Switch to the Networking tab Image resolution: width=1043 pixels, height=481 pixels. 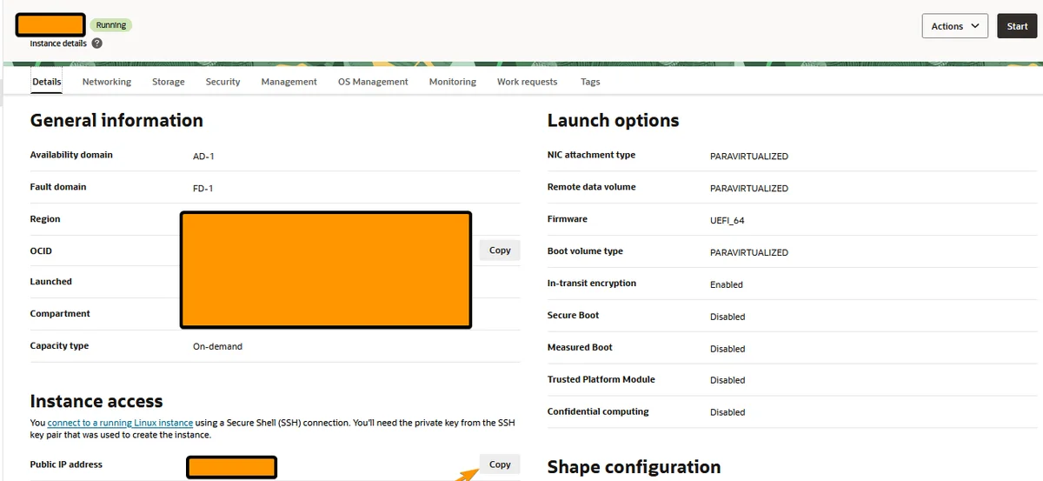click(107, 82)
